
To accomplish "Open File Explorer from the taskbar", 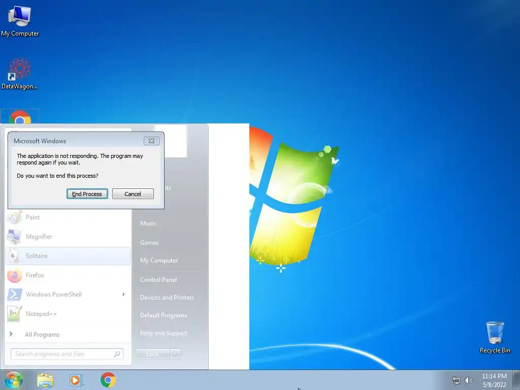I will coord(45,380).
